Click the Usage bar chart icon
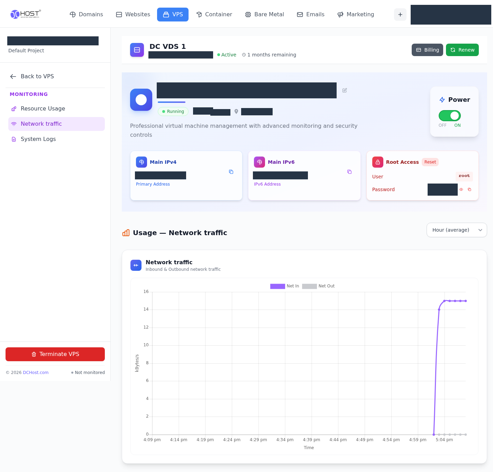493x472 pixels. click(x=126, y=233)
